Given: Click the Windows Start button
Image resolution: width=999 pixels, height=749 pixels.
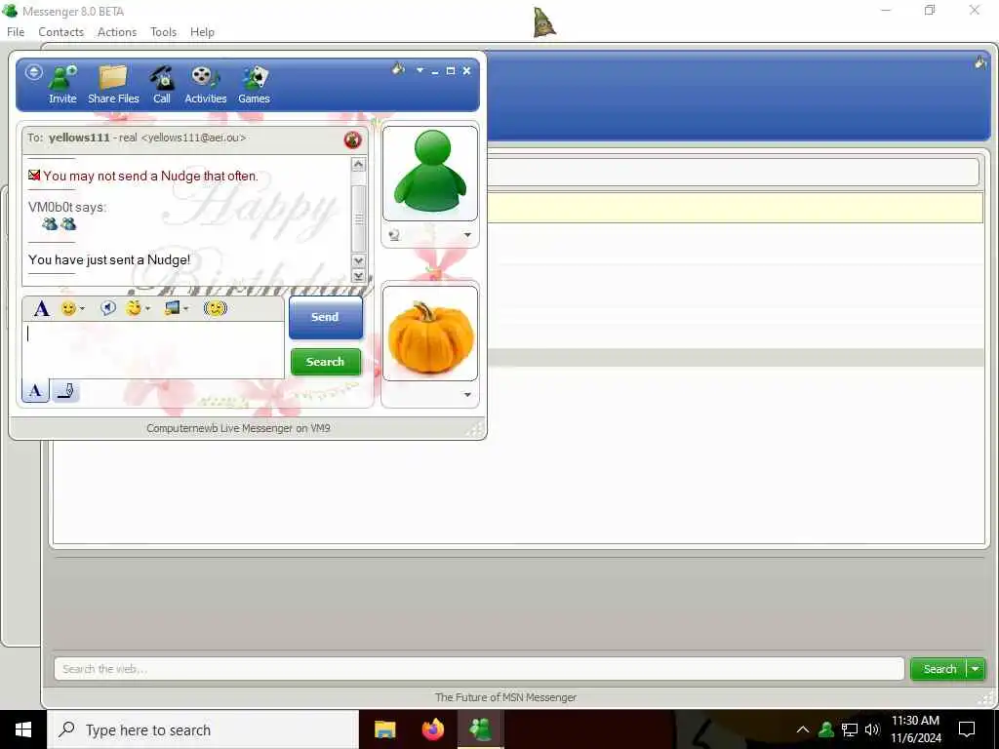Looking at the screenshot, I should [23, 729].
